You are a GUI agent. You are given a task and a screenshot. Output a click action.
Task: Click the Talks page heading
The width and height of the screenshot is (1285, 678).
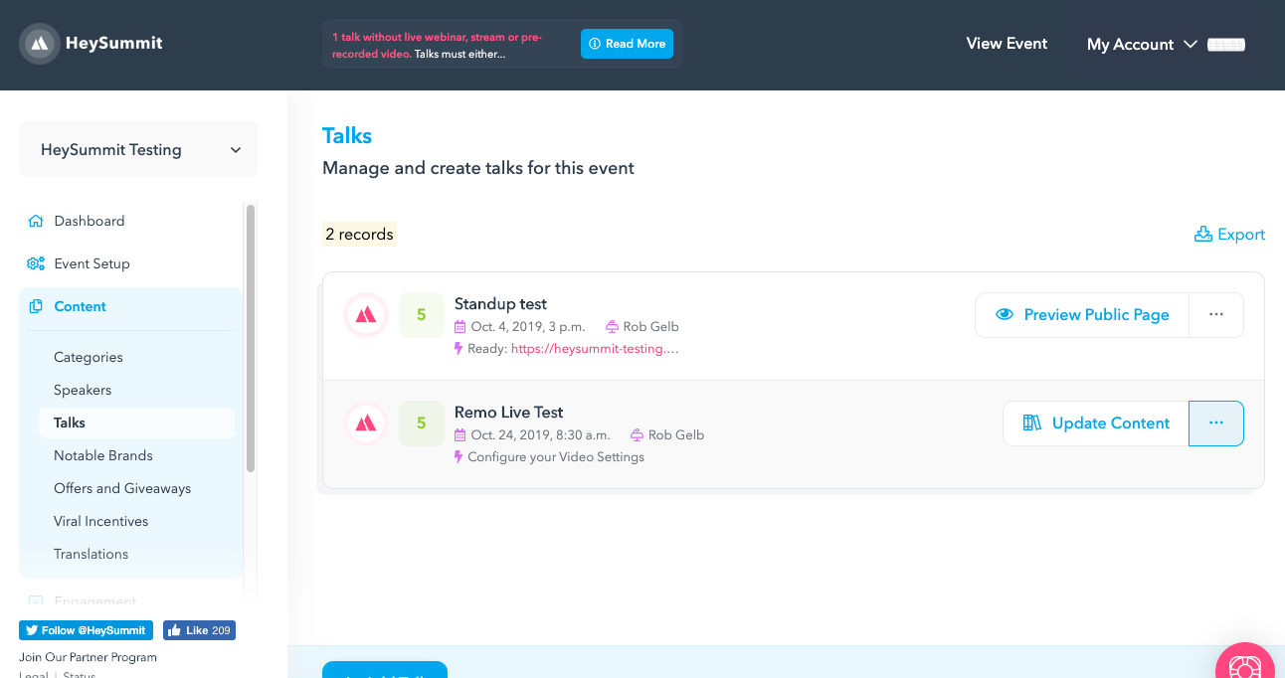click(347, 136)
